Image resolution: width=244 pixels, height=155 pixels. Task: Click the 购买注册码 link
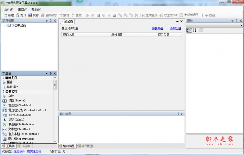point(34,151)
